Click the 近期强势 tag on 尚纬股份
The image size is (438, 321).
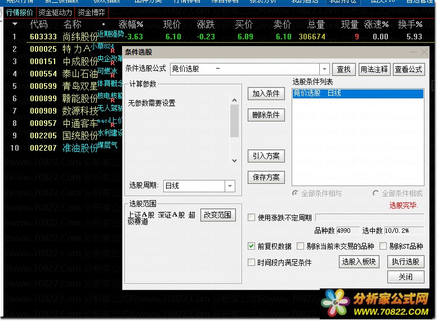pos(110,34)
